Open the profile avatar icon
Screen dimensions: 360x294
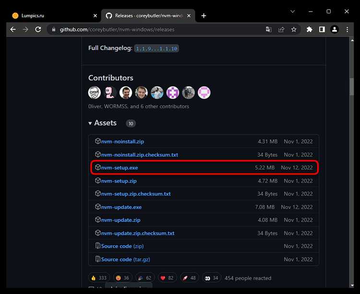pos(335,29)
